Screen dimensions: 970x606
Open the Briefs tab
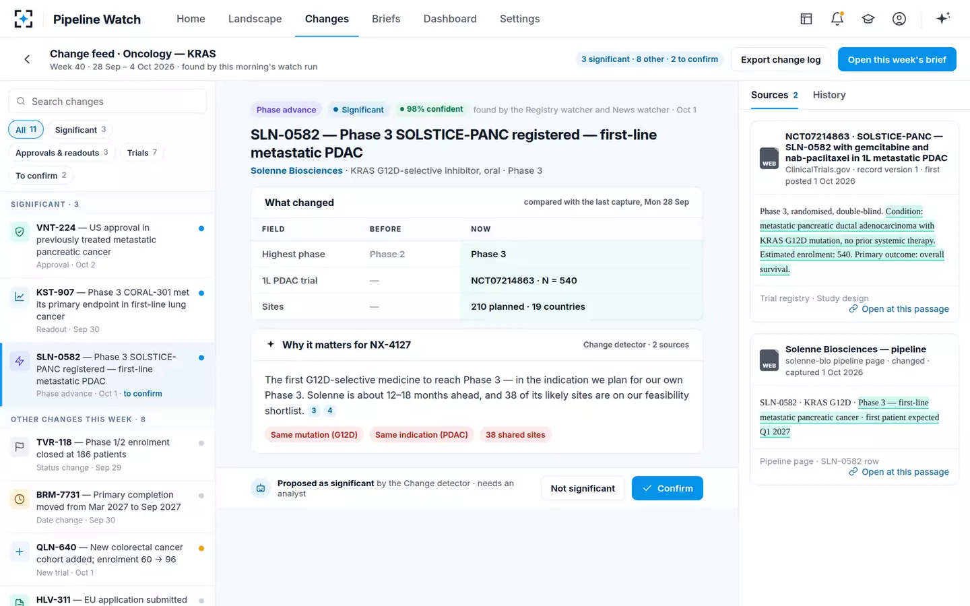point(386,19)
